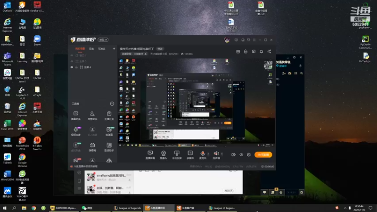Screen dimensions: 377x212
Task: Open the 读弹幕 tool icon
Action: pyautogui.click(x=109, y=131)
